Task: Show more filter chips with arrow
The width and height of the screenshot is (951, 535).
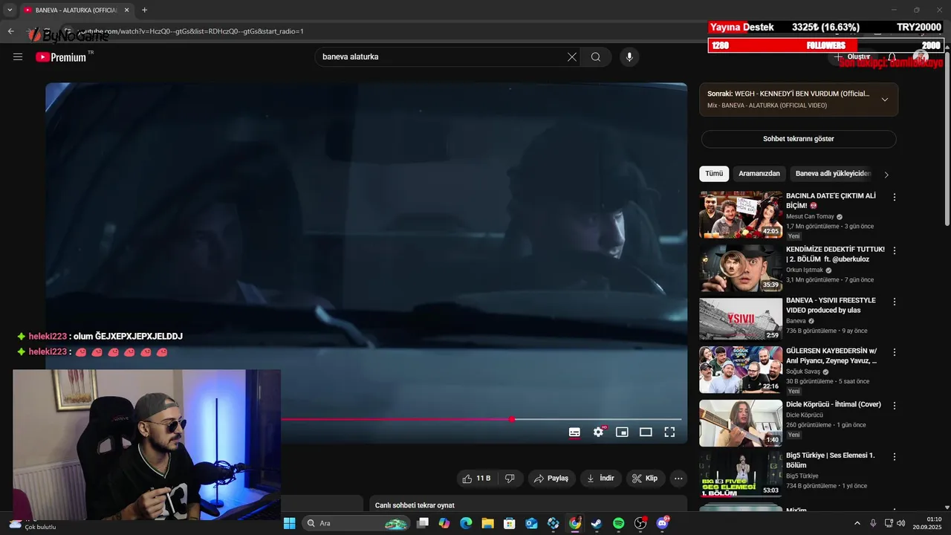Action: point(886,175)
